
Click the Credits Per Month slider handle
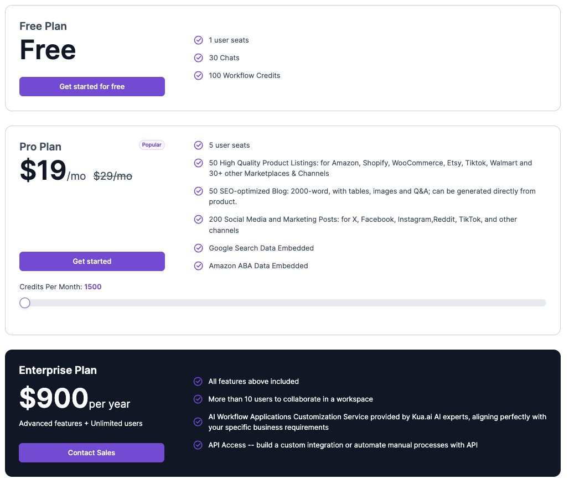click(25, 303)
